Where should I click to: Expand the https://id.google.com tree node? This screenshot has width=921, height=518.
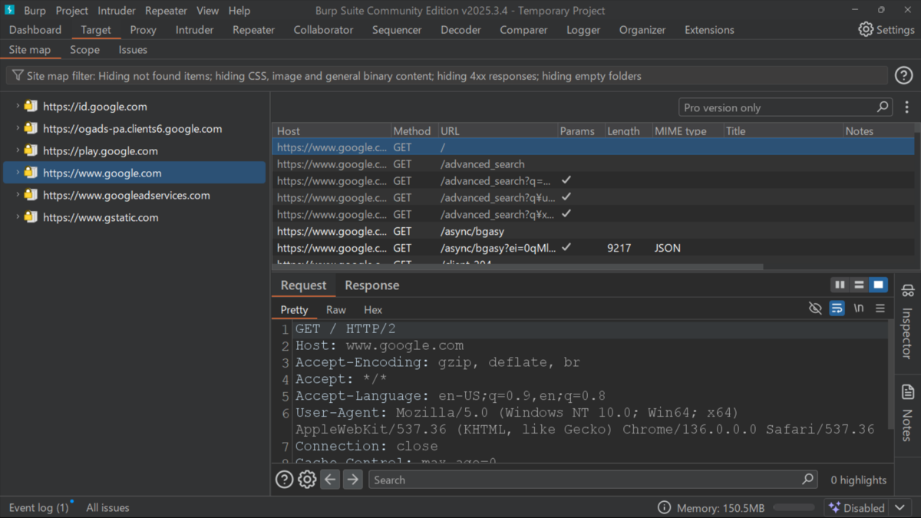tap(18, 107)
